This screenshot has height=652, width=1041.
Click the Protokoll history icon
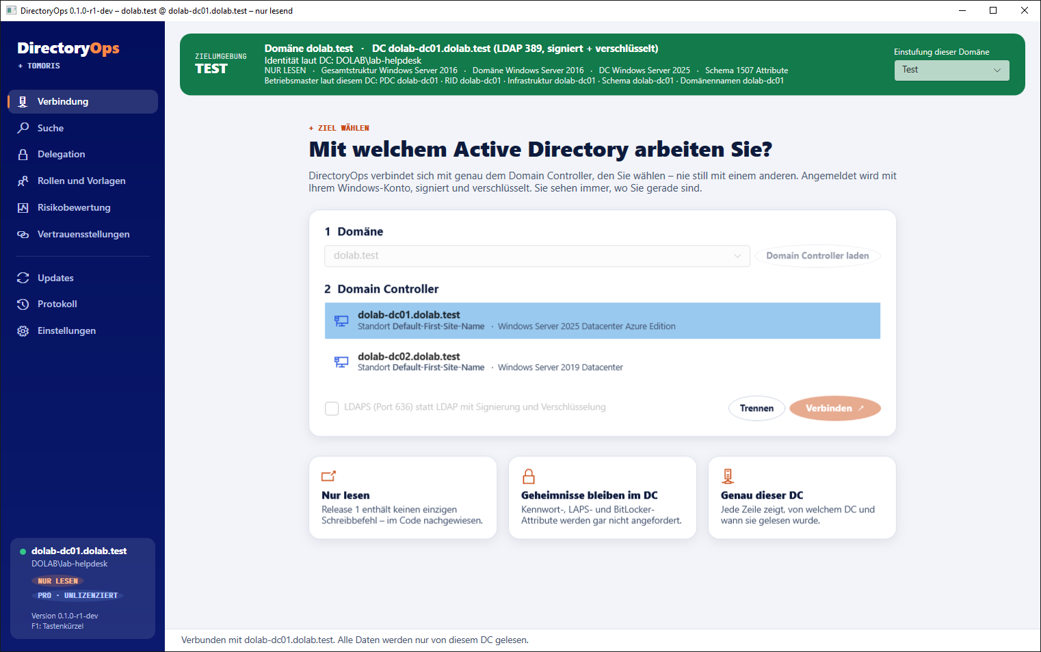[x=23, y=304]
